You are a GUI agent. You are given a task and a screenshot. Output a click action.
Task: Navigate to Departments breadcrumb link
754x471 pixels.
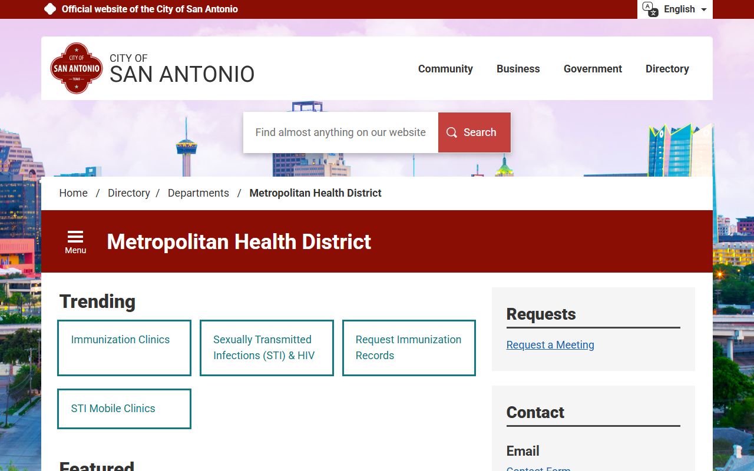coord(199,193)
